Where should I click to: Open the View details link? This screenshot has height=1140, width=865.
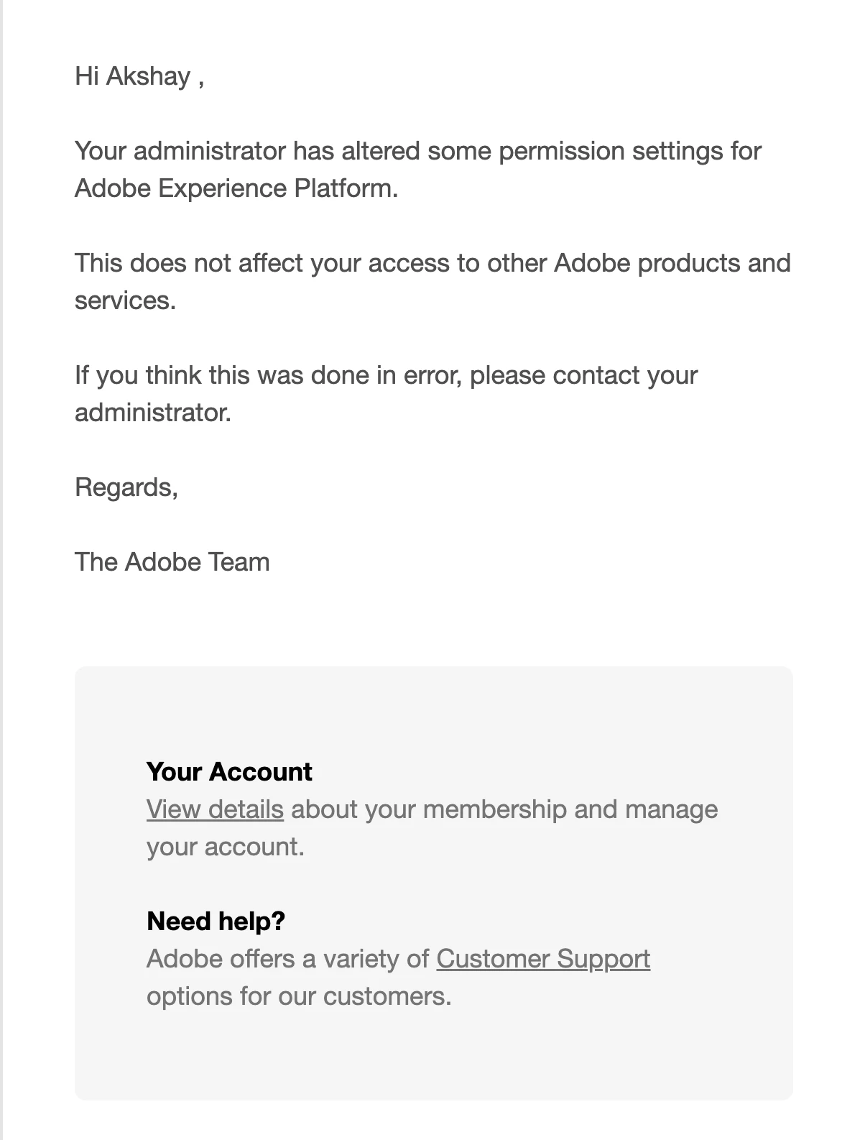click(215, 809)
